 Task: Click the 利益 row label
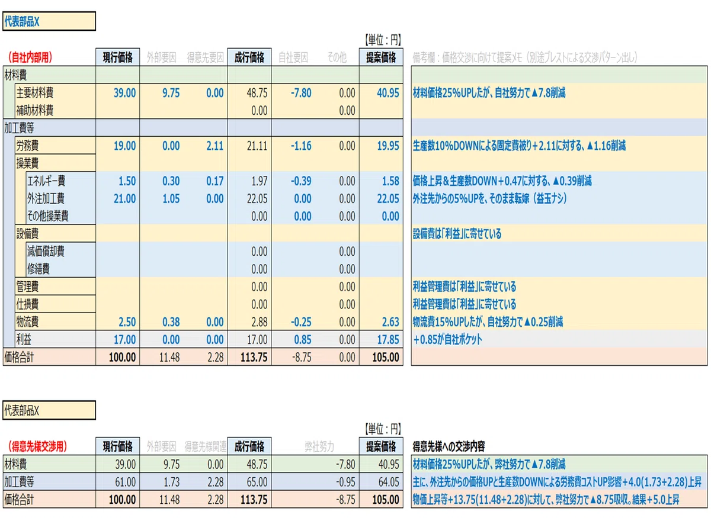[55, 340]
